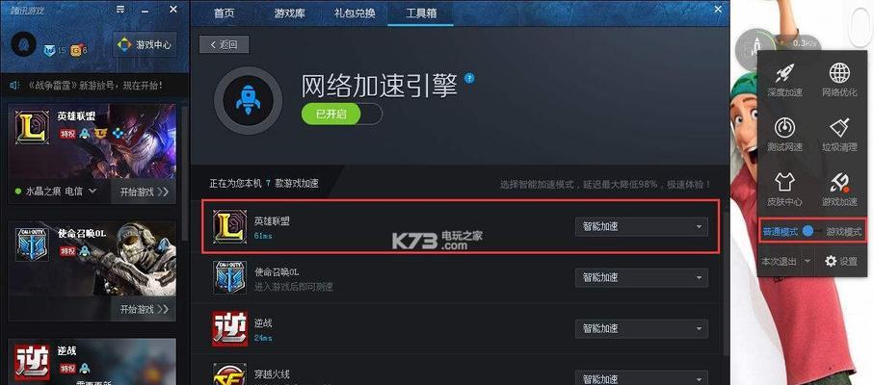Open 智能加速 dropdown for 英雄联盟

pos(642,227)
